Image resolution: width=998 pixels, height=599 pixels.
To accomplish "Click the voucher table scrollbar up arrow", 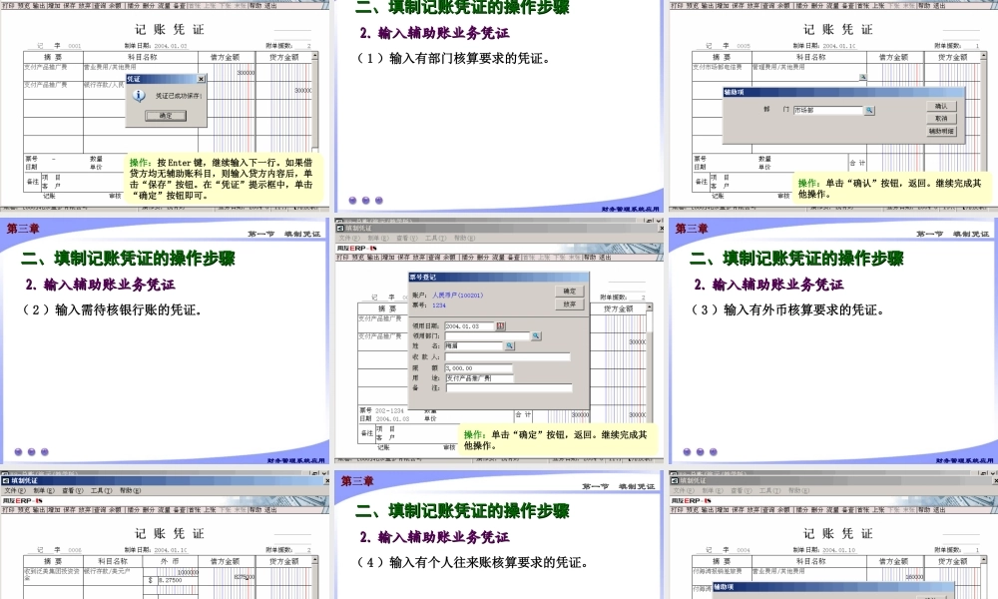I will click(312, 56).
